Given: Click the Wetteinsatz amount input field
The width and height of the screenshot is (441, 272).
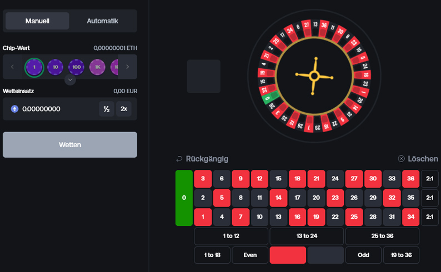Looking at the screenshot, I should pyautogui.click(x=56, y=109).
